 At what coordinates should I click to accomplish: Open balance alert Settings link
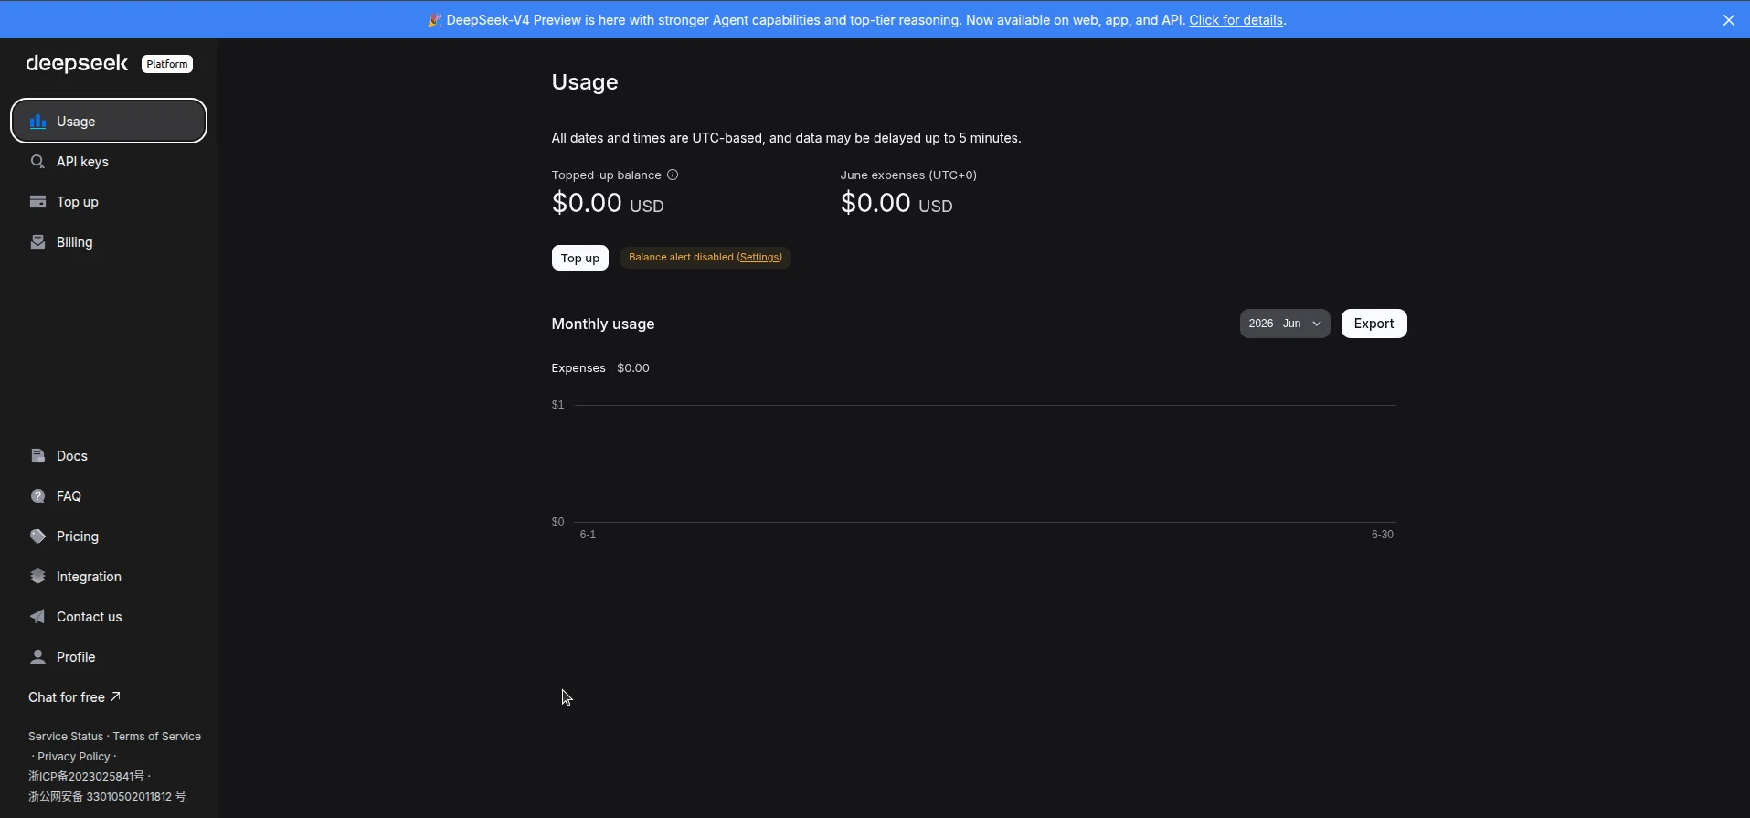[x=759, y=257]
